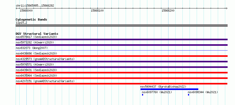Viewport: 235px width, 105px height.
Task: Select the gray 11p15.2 cytogenetic band bar
Action: tap(121, 26)
